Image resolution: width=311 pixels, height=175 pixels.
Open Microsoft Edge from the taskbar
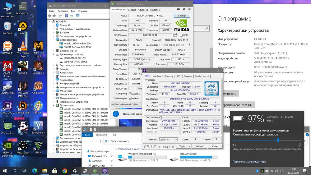click(35, 171)
